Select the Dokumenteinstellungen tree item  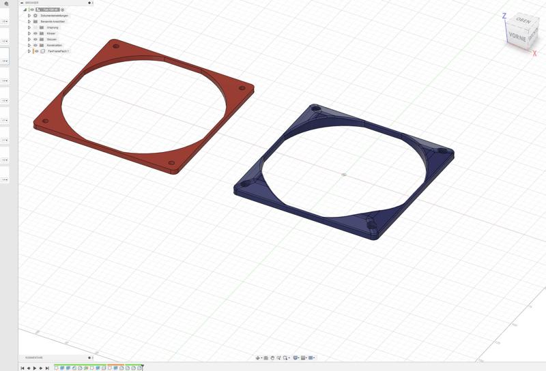(x=55, y=16)
